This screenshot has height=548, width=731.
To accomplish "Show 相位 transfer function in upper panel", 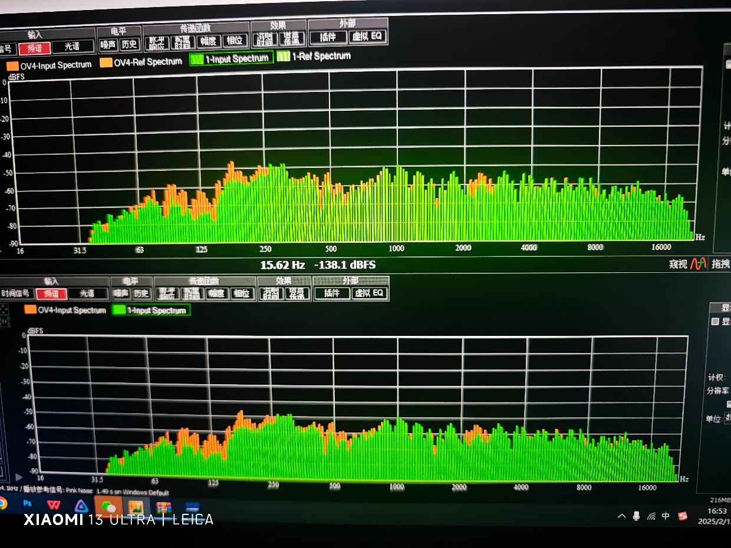I will pyautogui.click(x=235, y=41).
